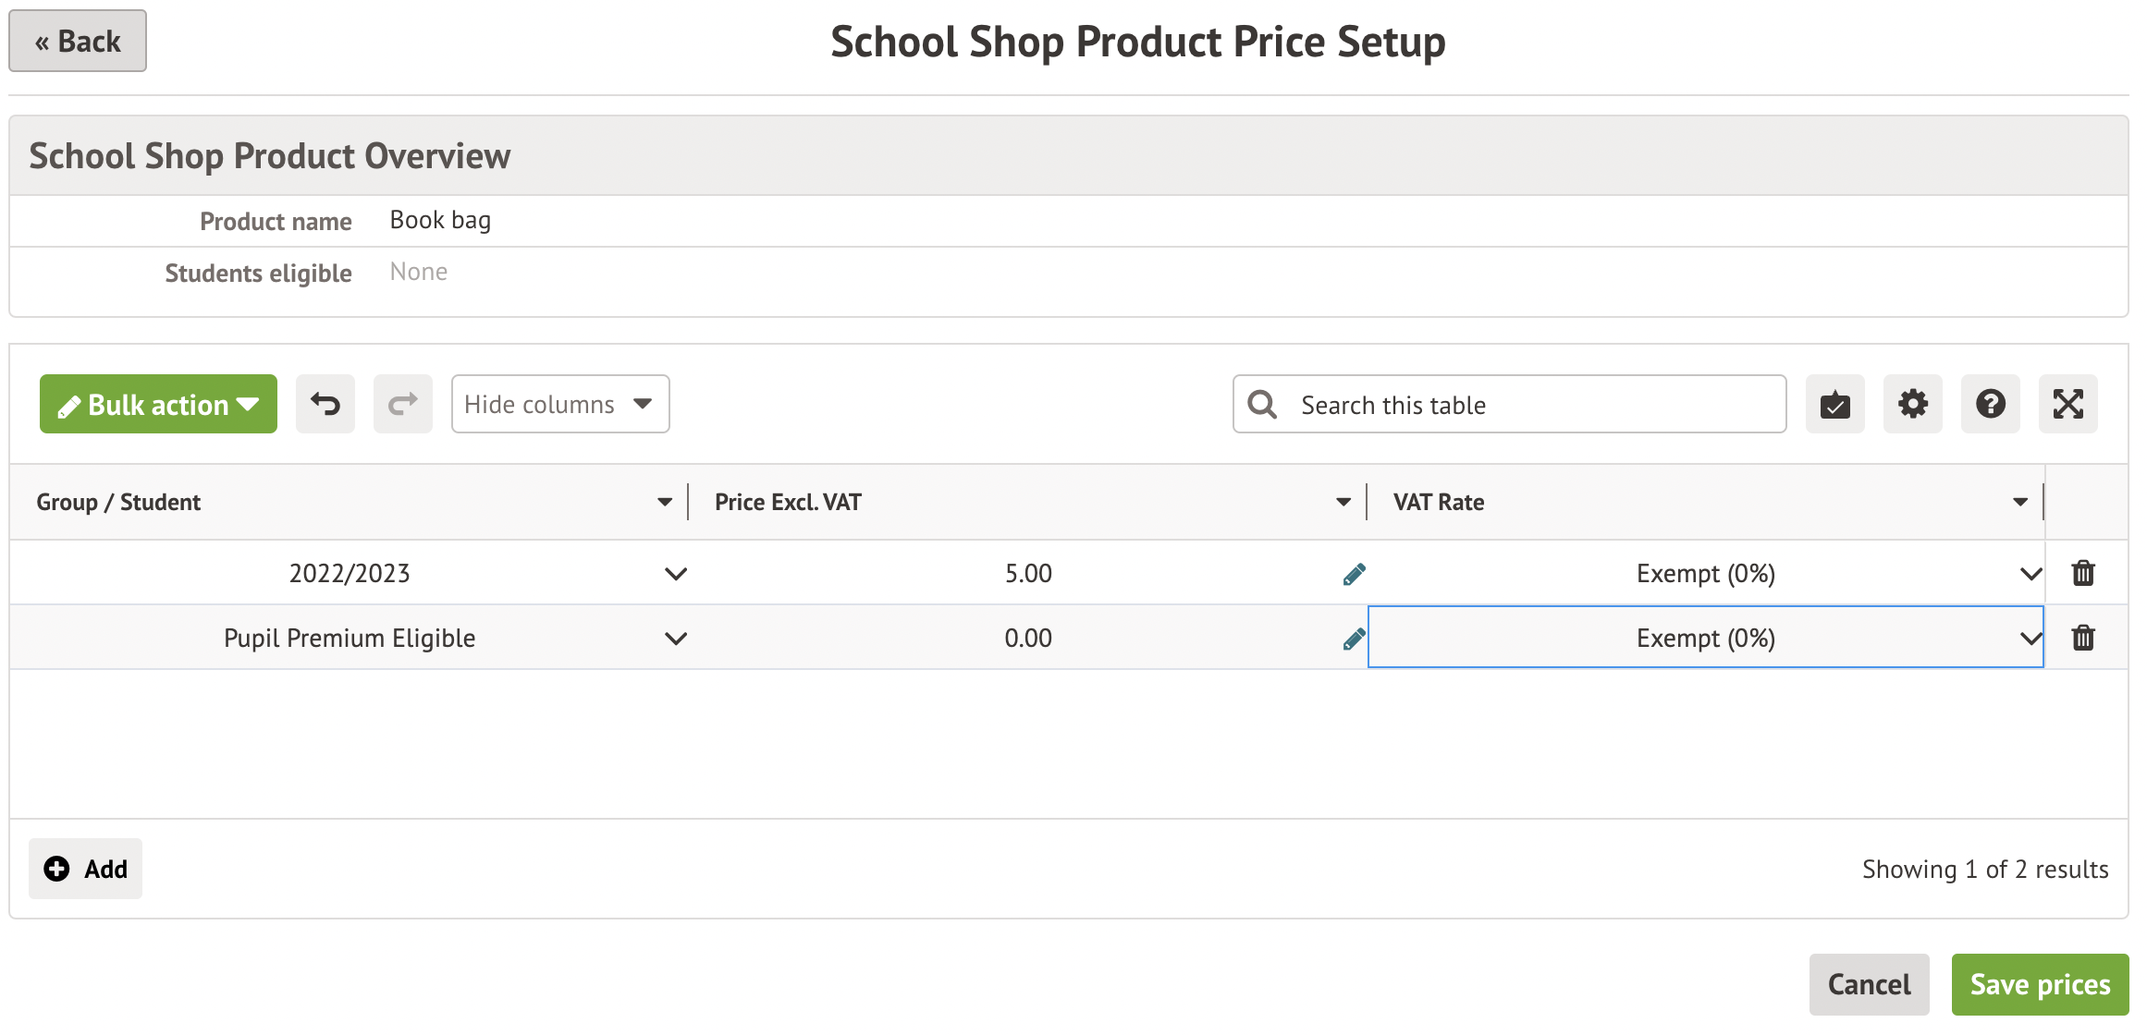The image size is (2147, 1035).
Task: Click the checkmark selection icon in toolbar
Action: [x=1834, y=404]
